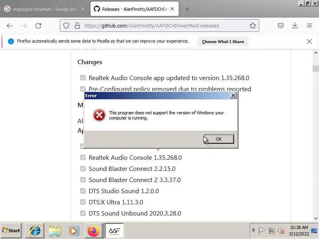Show hidden system tray icons
The height and width of the screenshot is (239, 319).
[x=253, y=230]
